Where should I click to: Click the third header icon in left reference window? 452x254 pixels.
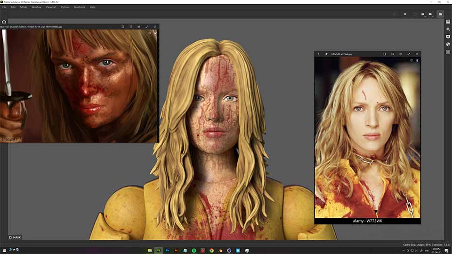point(139,27)
